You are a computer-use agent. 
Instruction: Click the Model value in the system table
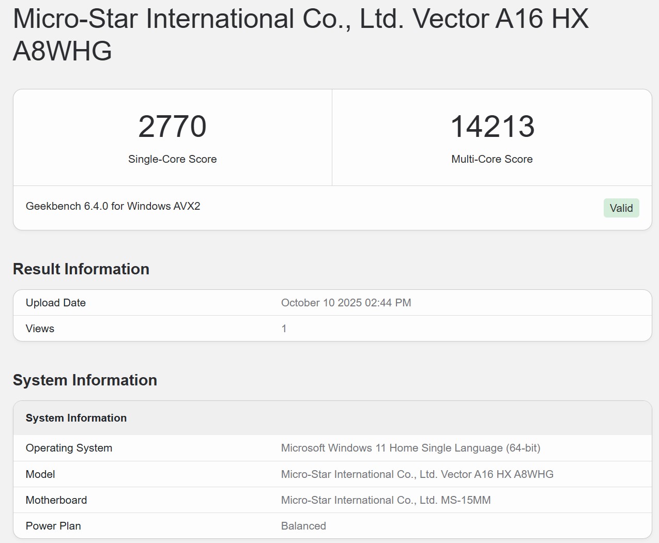pos(417,474)
